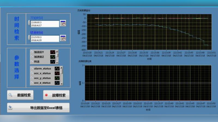218x122 pixels.
Task: Click 22:13:50 time label on fault chart
Action: [x=211, y=103]
